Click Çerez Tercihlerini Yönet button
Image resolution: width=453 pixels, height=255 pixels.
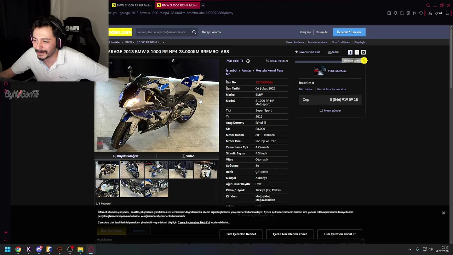pyautogui.click(x=290, y=234)
